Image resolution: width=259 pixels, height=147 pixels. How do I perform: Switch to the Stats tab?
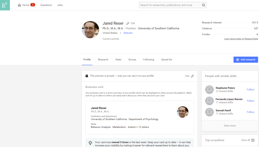point(118,60)
